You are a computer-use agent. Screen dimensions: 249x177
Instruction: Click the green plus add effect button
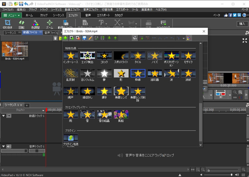click(x=65, y=38)
